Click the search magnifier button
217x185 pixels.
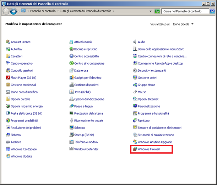[212, 11]
